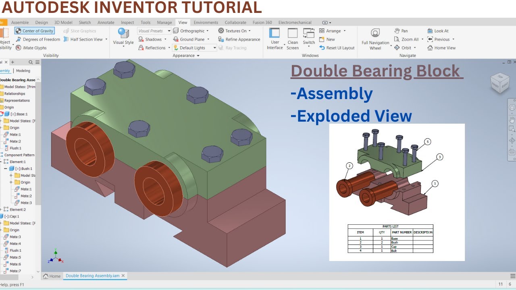Toggle iMate Glyphs visibility
Screen dimensions: 516x290
(x=31, y=48)
